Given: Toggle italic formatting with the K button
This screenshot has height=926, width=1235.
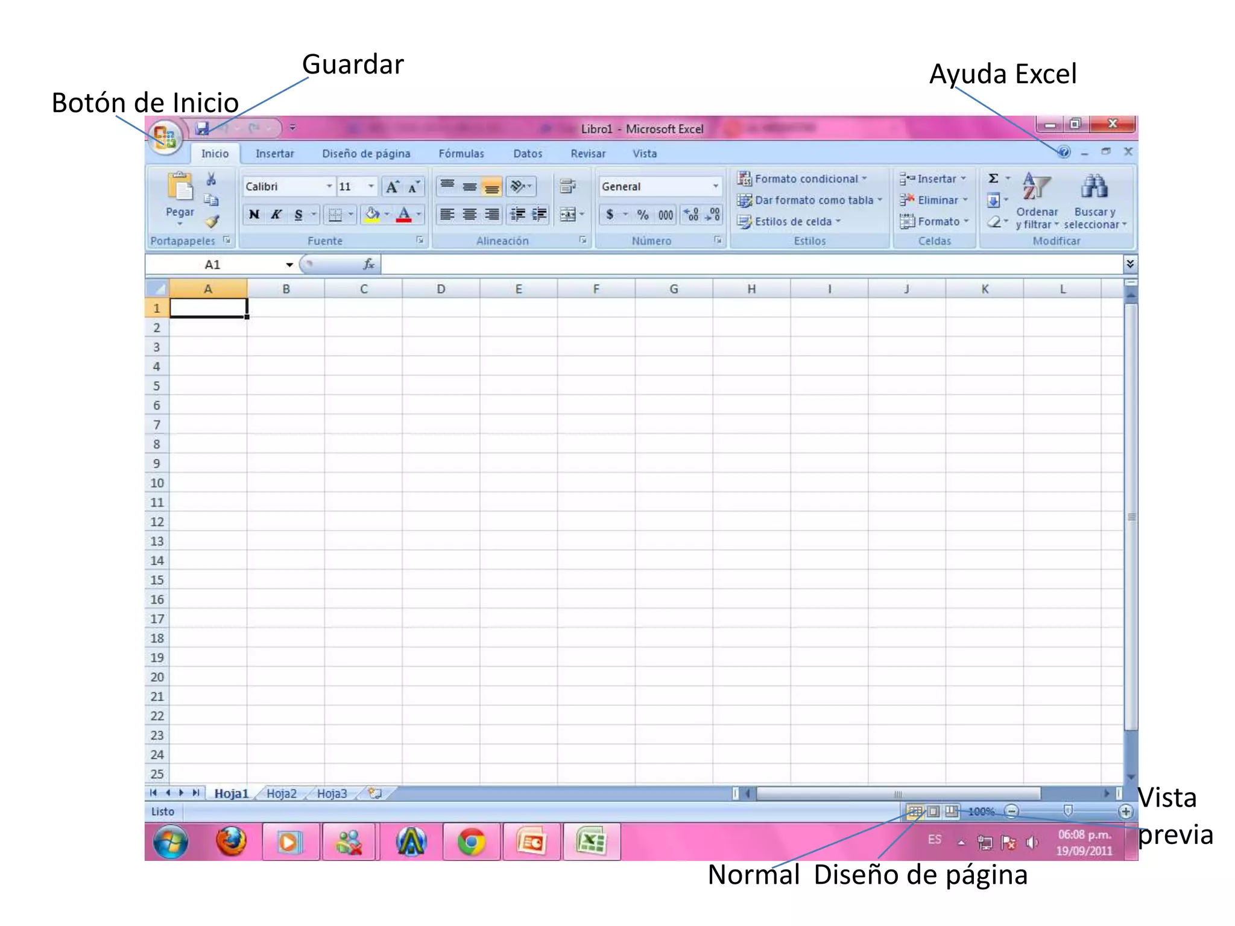Looking at the screenshot, I should click(x=276, y=215).
